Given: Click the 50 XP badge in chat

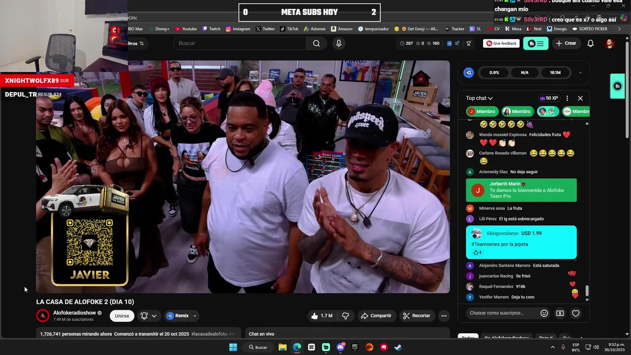Looking at the screenshot, I should (549, 98).
